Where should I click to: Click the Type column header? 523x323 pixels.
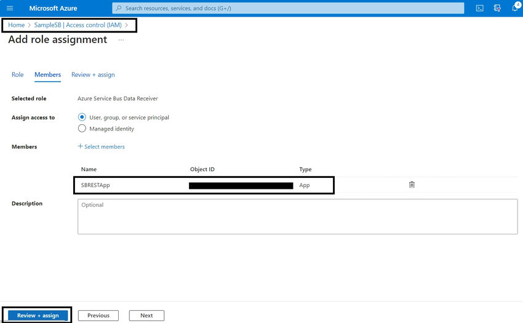coord(305,169)
